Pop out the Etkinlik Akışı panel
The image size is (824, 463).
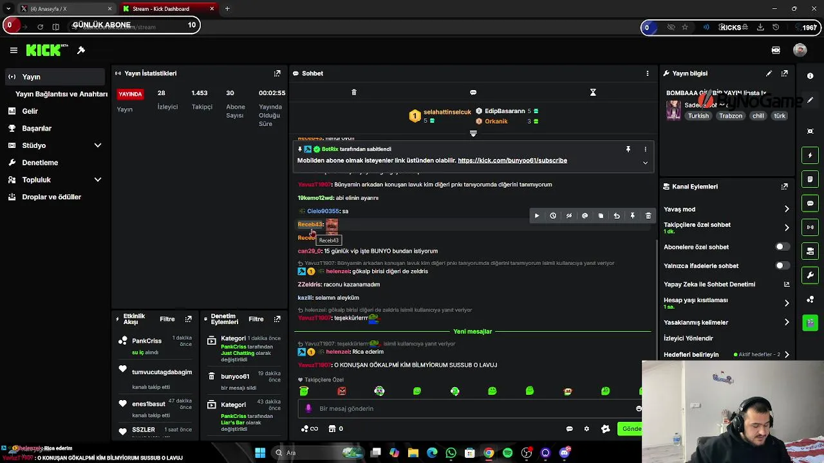pyautogui.click(x=188, y=319)
